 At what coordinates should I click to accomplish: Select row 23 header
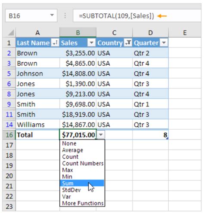click(x=9, y=206)
